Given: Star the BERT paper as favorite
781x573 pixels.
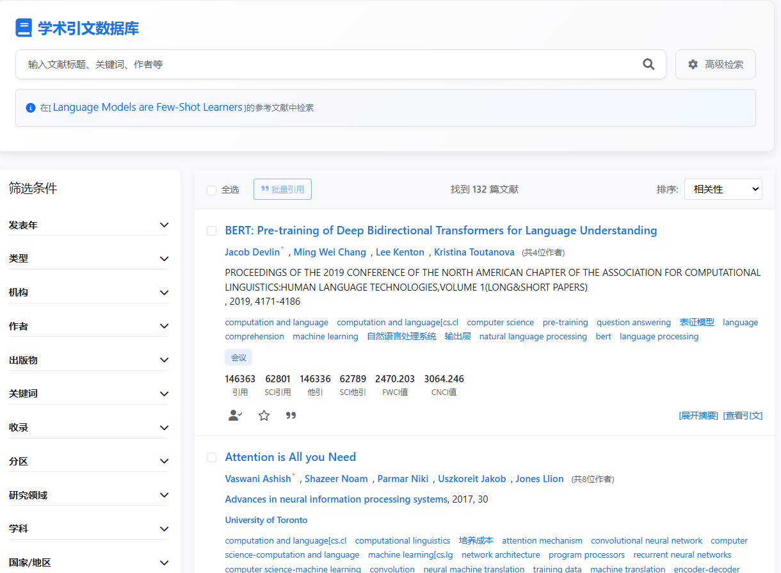Looking at the screenshot, I should click(x=264, y=416).
